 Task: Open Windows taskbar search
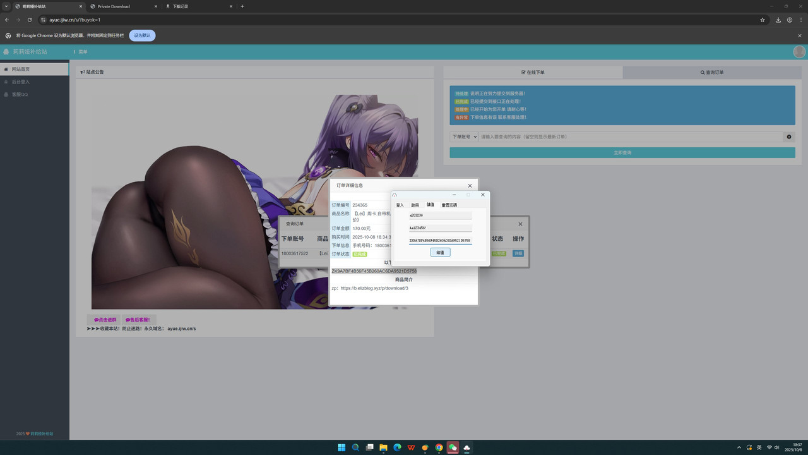pyautogui.click(x=355, y=447)
